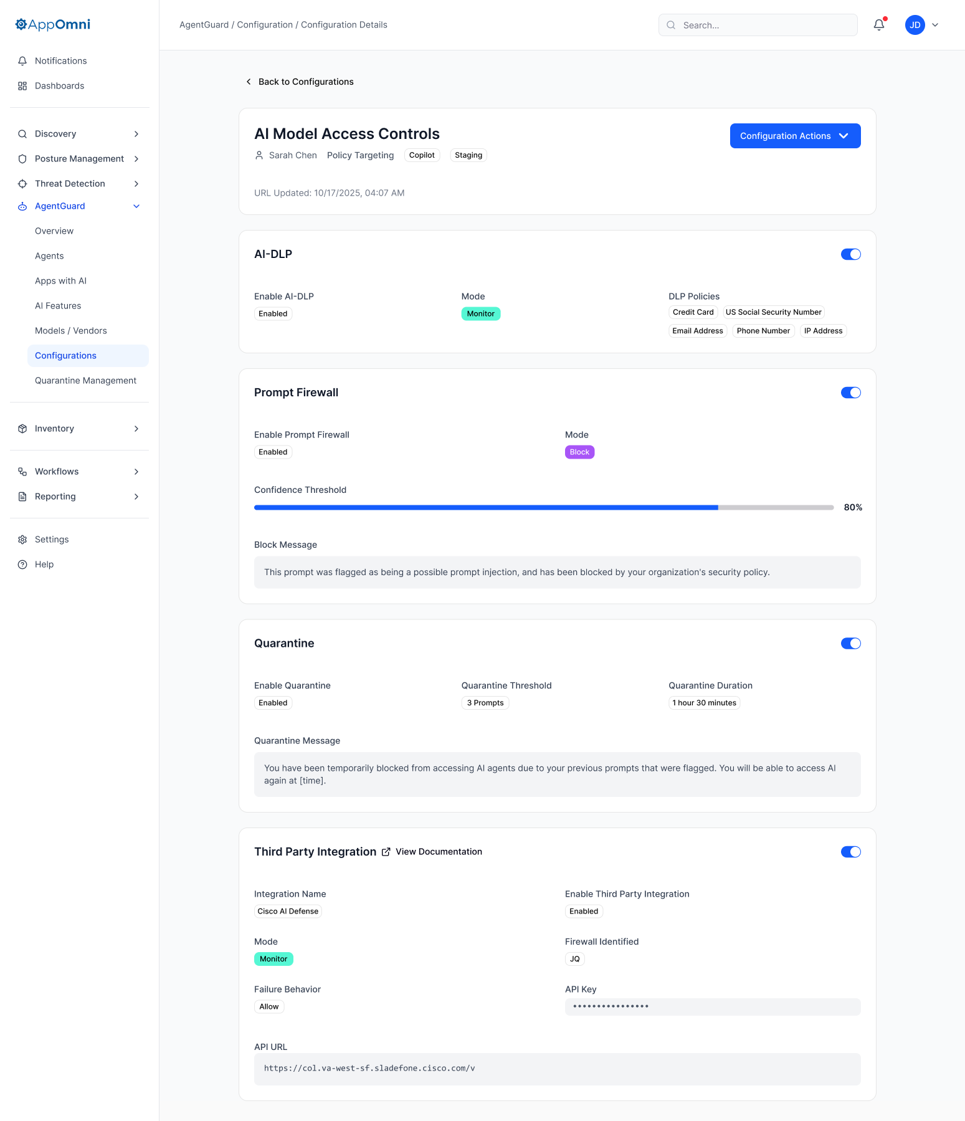Click the JD user avatar

coord(915,25)
